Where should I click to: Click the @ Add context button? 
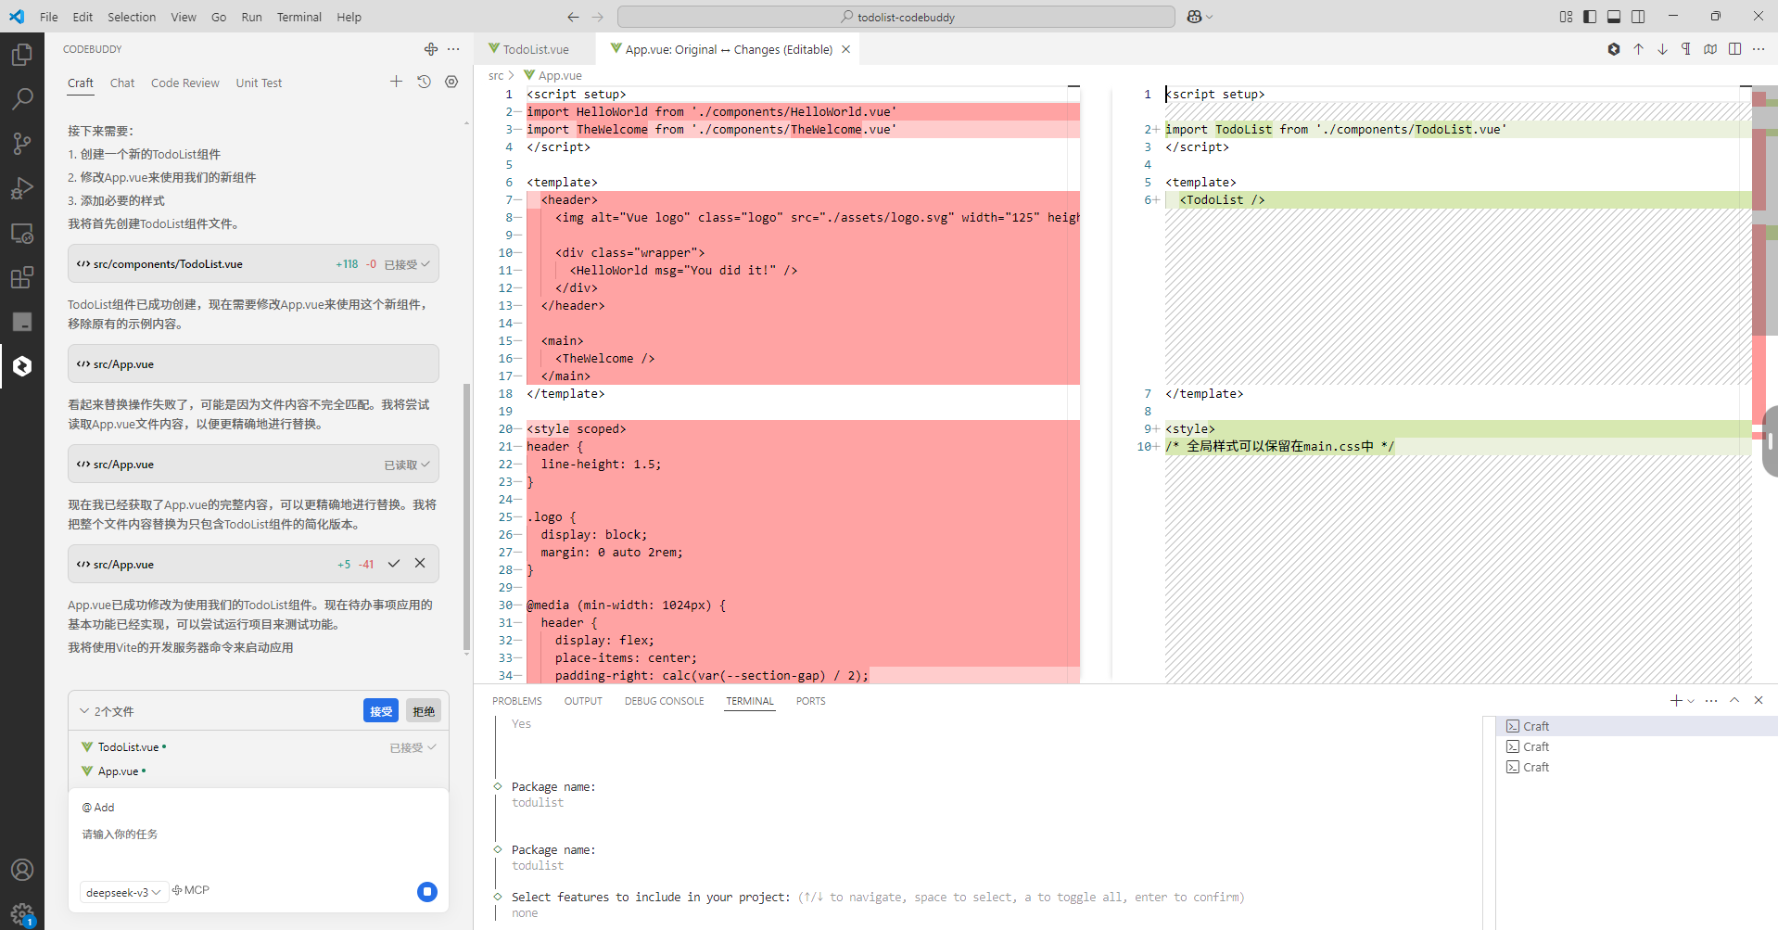pyautogui.click(x=98, y=808)
